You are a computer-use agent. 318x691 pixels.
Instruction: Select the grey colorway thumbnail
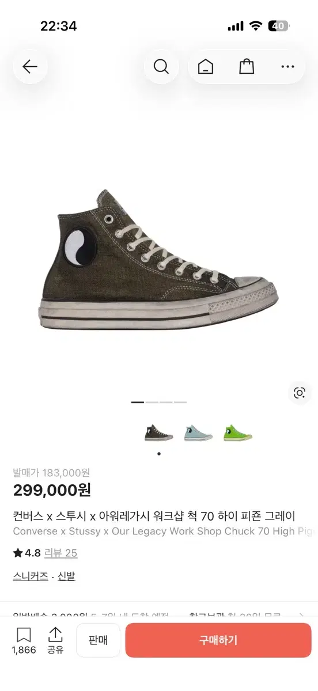pos(159,432)
